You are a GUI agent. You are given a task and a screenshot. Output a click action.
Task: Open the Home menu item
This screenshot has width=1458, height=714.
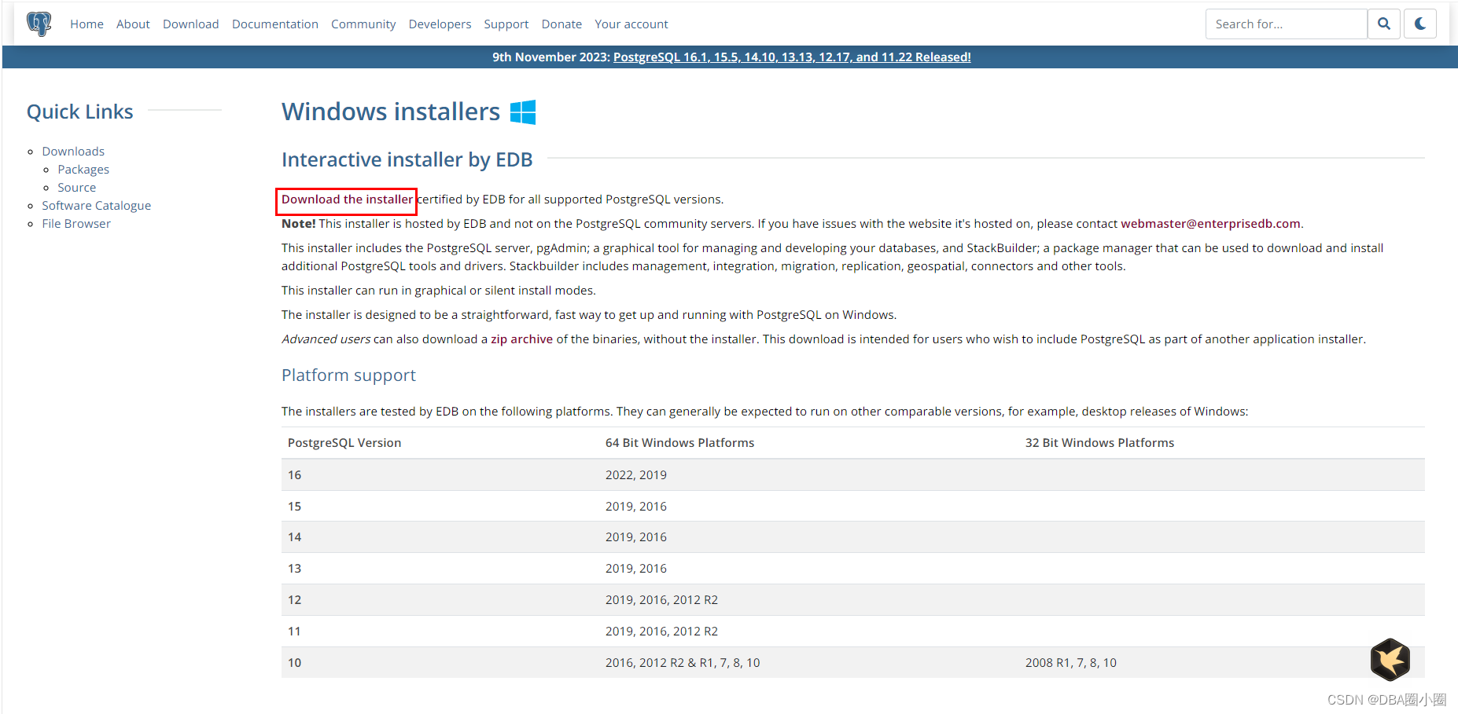point(87,24)
